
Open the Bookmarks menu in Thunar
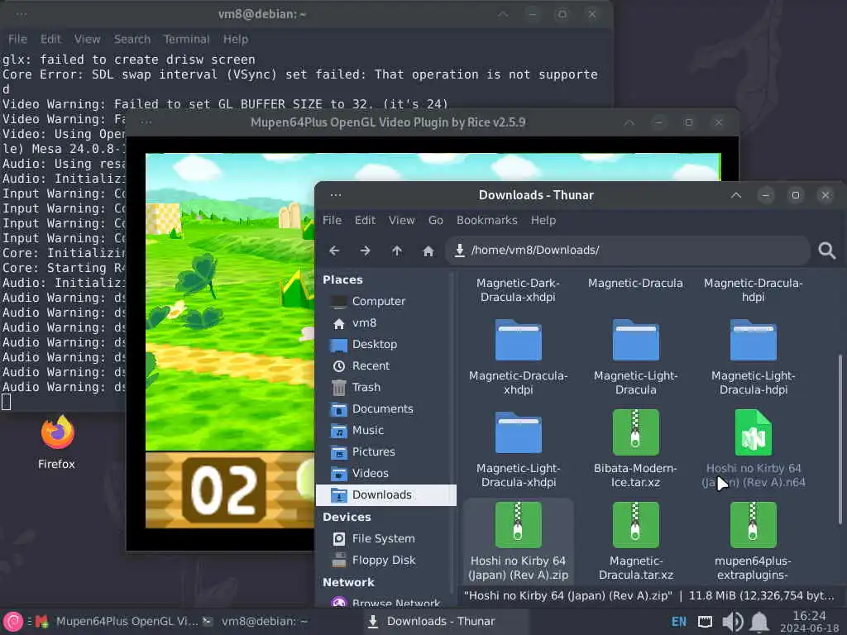(x=486, y=220)
